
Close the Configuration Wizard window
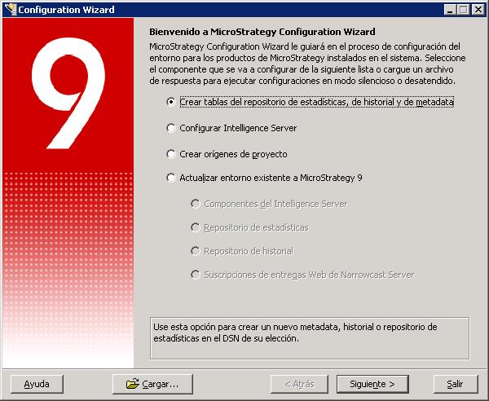coord(478,10)
